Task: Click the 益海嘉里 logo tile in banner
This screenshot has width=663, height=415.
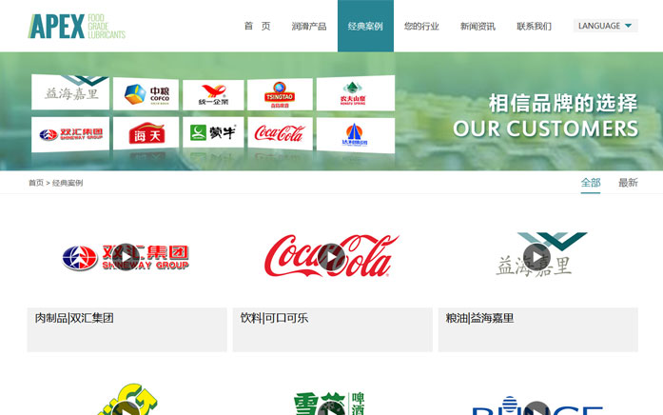Action: pos(70,92)
